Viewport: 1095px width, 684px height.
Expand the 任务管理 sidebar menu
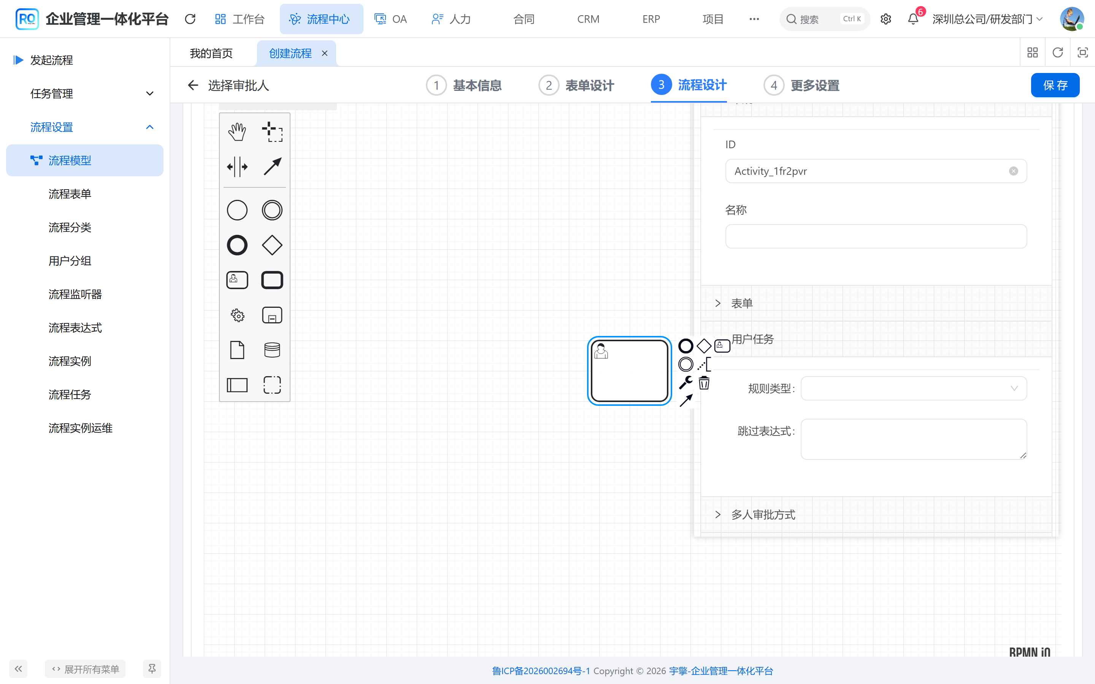tap(85, 93)
